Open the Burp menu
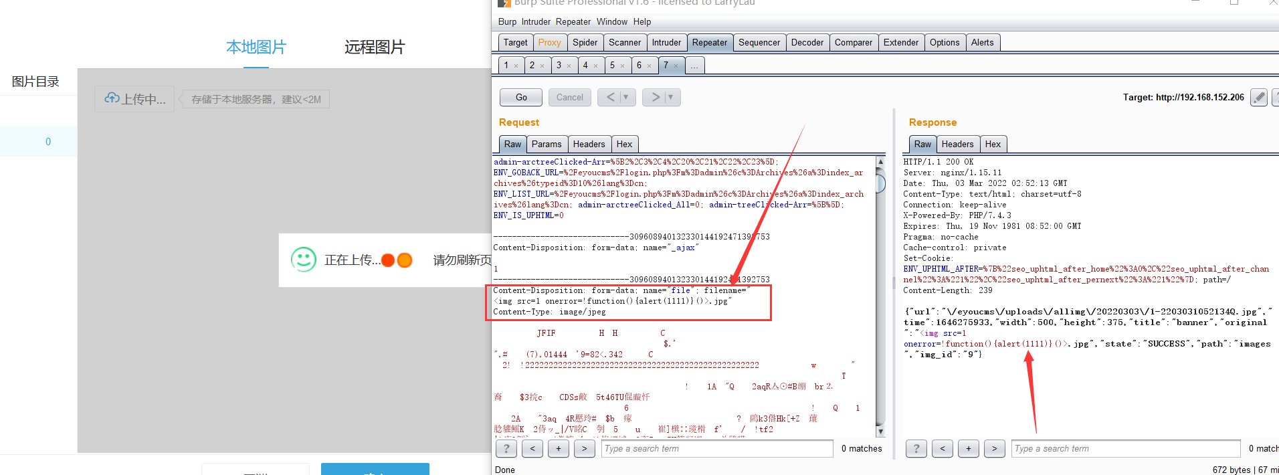 507,21
